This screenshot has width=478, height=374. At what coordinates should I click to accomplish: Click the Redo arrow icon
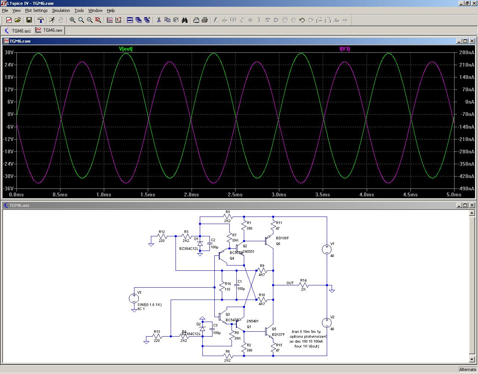click(311, 20)
